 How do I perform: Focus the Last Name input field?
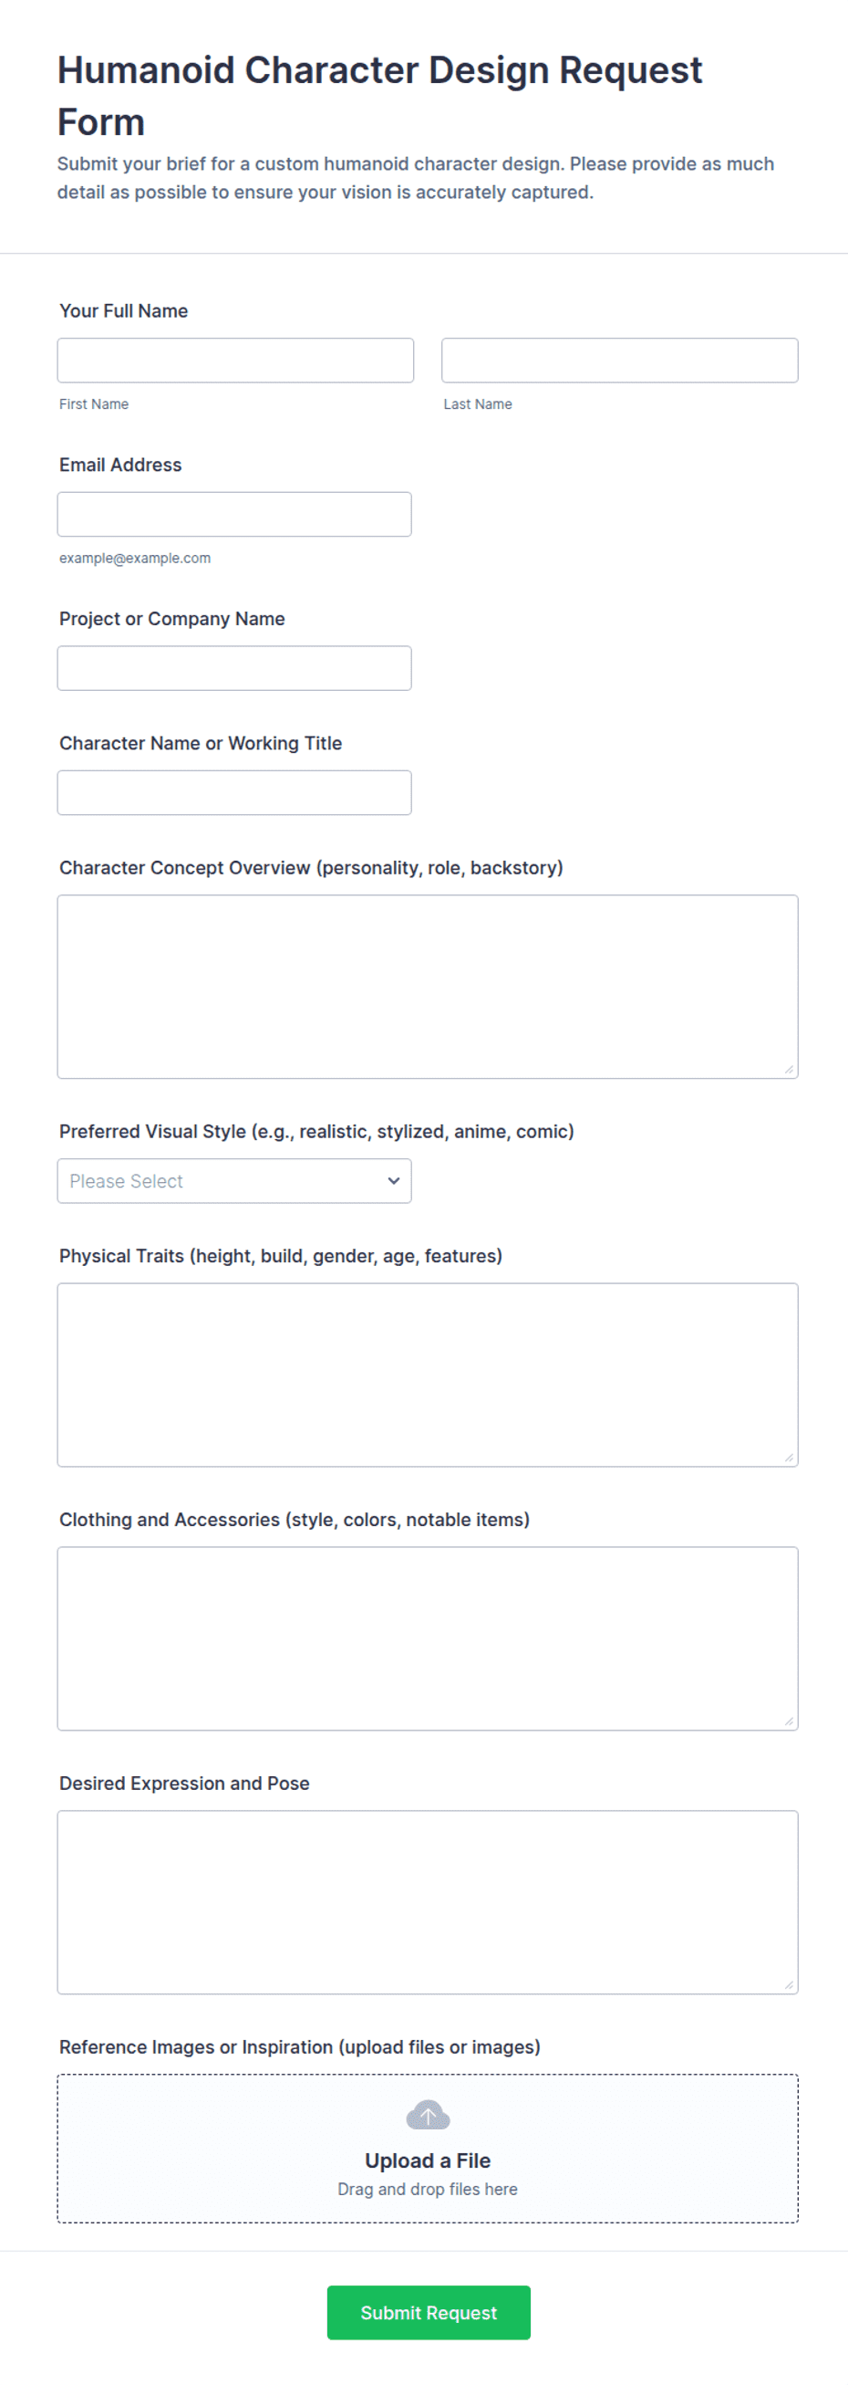pyautogui.click(x=618, y=361)
